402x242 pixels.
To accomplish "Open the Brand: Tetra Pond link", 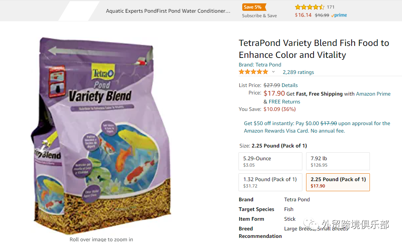I will [260, 65].
